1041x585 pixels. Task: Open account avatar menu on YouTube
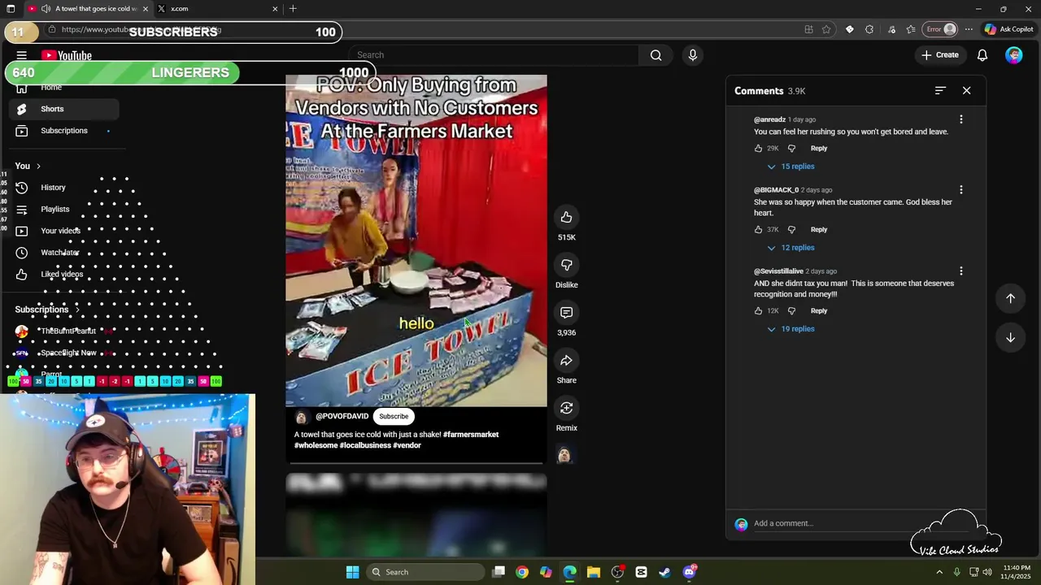coord(1014,55)
